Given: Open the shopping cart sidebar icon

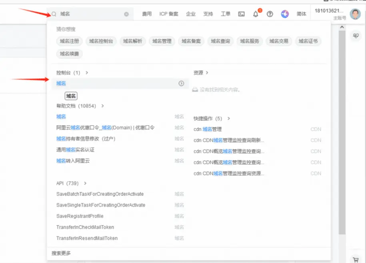Looking at the screenshot, I should 356,260.
